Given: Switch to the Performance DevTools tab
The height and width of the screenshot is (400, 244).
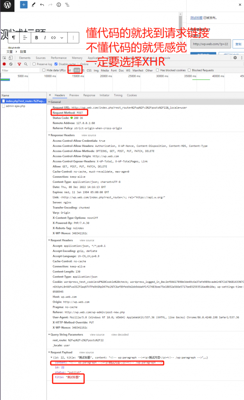Looking at the screenshot, I should (59, 58).
